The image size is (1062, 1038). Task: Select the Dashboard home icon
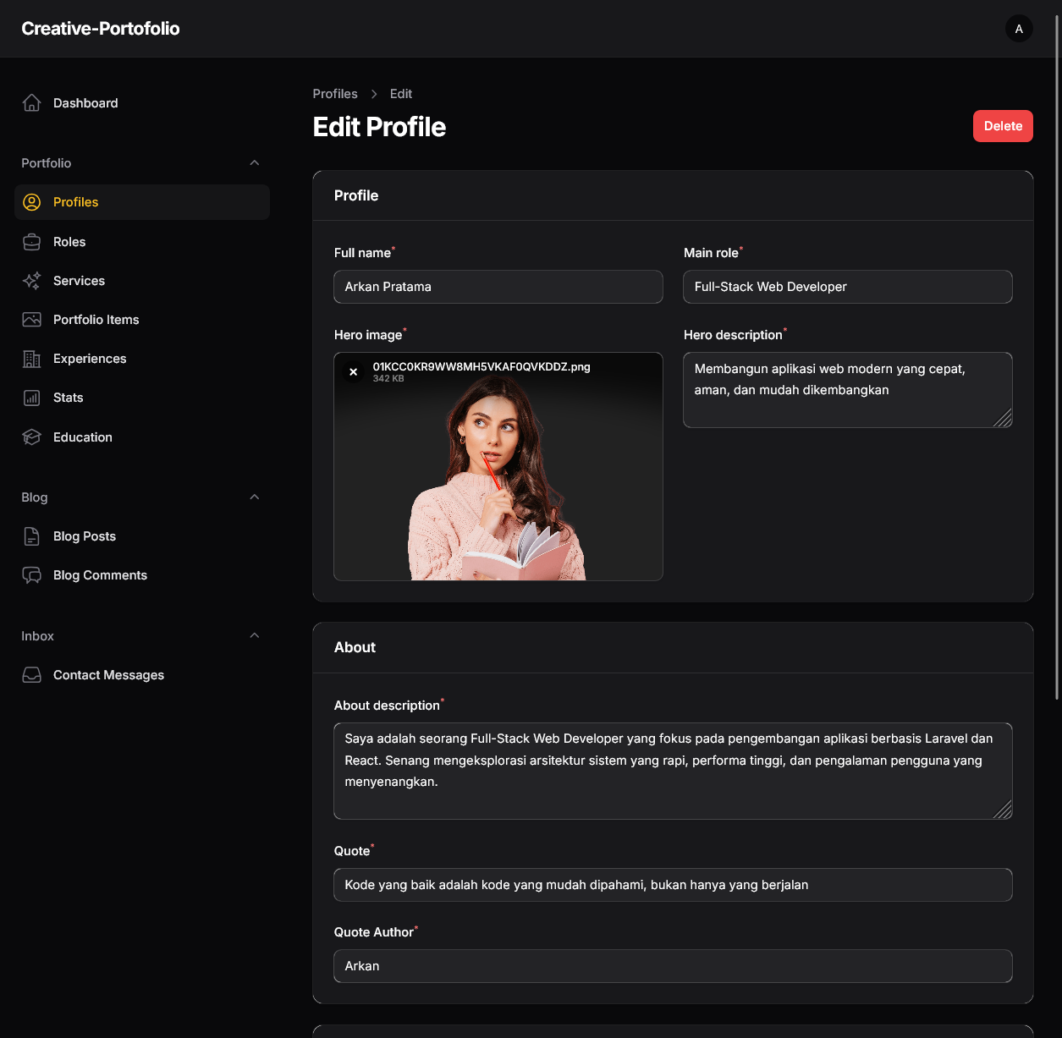31,102
